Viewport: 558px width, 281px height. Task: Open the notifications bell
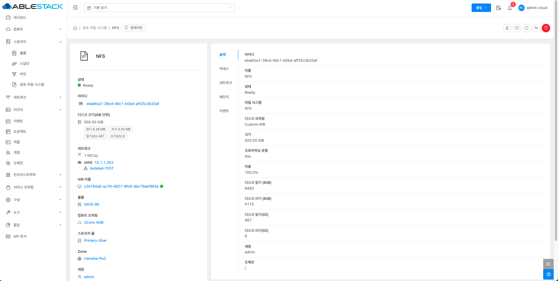tap(510, 8)
